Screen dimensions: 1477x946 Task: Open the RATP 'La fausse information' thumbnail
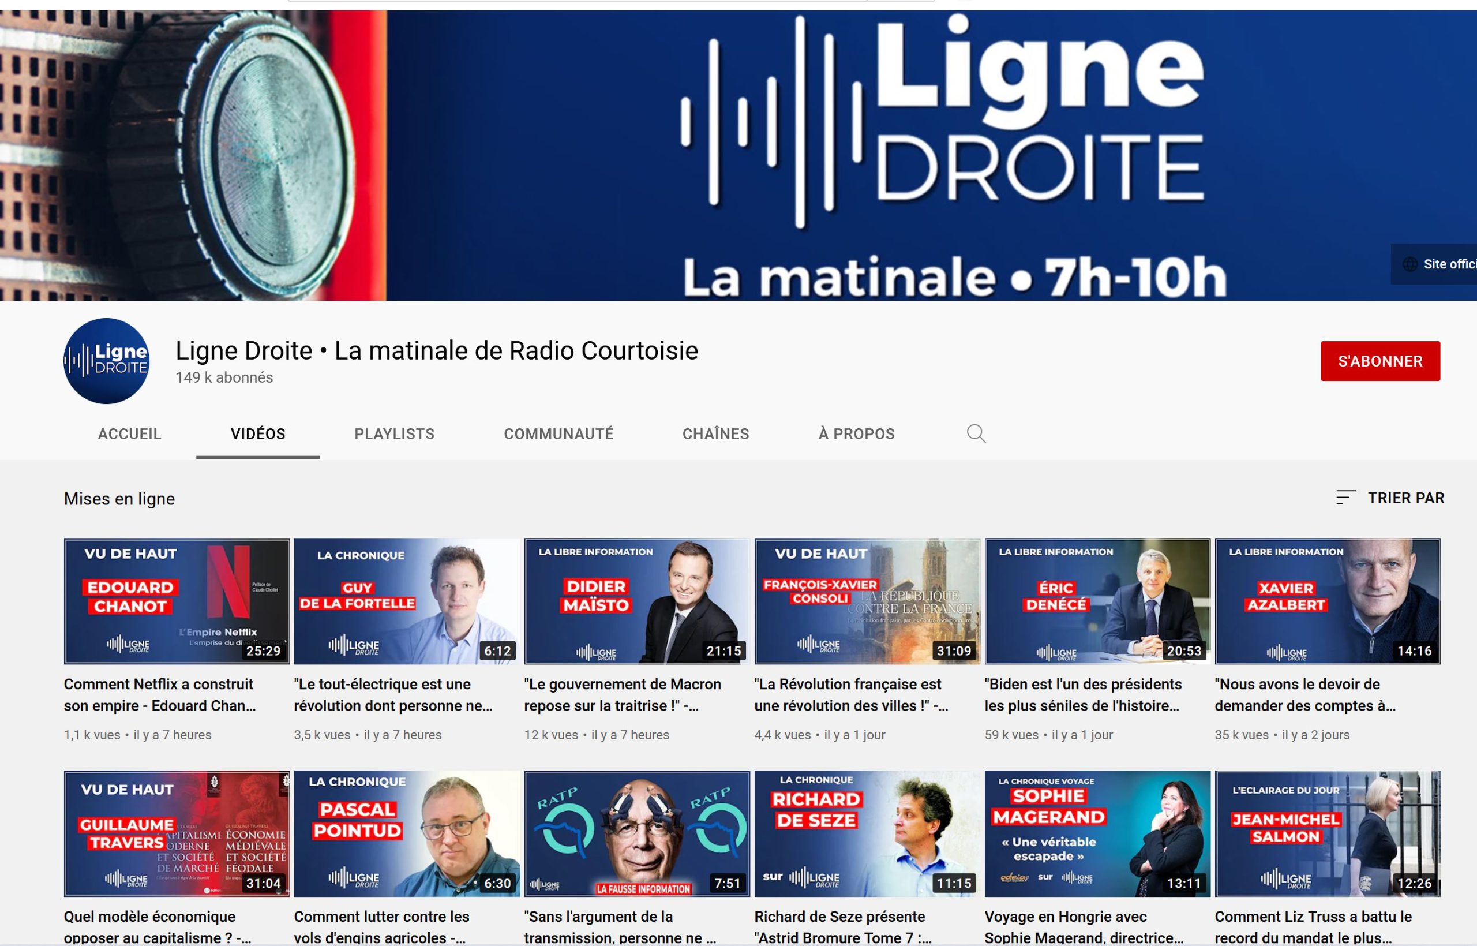click(x=637, y=833)
